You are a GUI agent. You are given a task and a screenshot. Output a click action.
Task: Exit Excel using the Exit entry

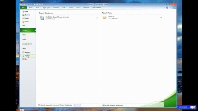click(25, 59)
